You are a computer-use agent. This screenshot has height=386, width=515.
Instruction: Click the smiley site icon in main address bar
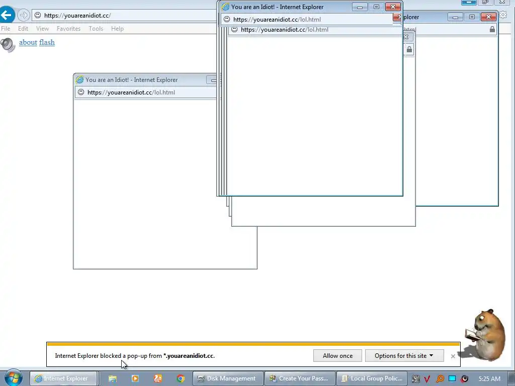[38, 15]
